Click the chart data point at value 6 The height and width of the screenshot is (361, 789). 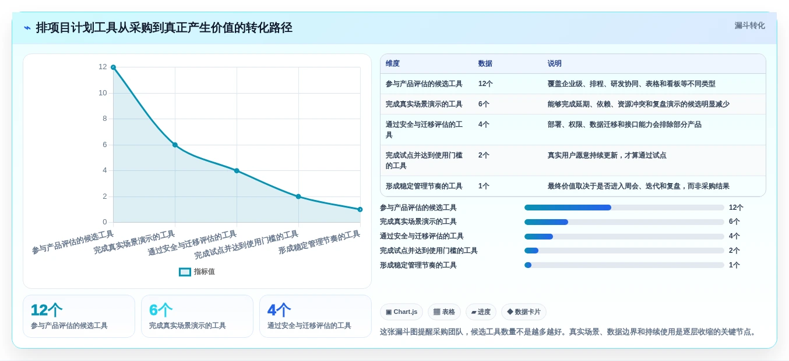pos(175,145)
